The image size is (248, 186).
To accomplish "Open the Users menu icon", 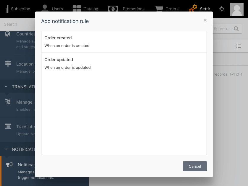I will [x=45, y=8].
